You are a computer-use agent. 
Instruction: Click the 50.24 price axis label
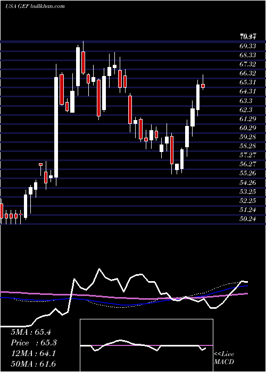click(x=248, y=219)
